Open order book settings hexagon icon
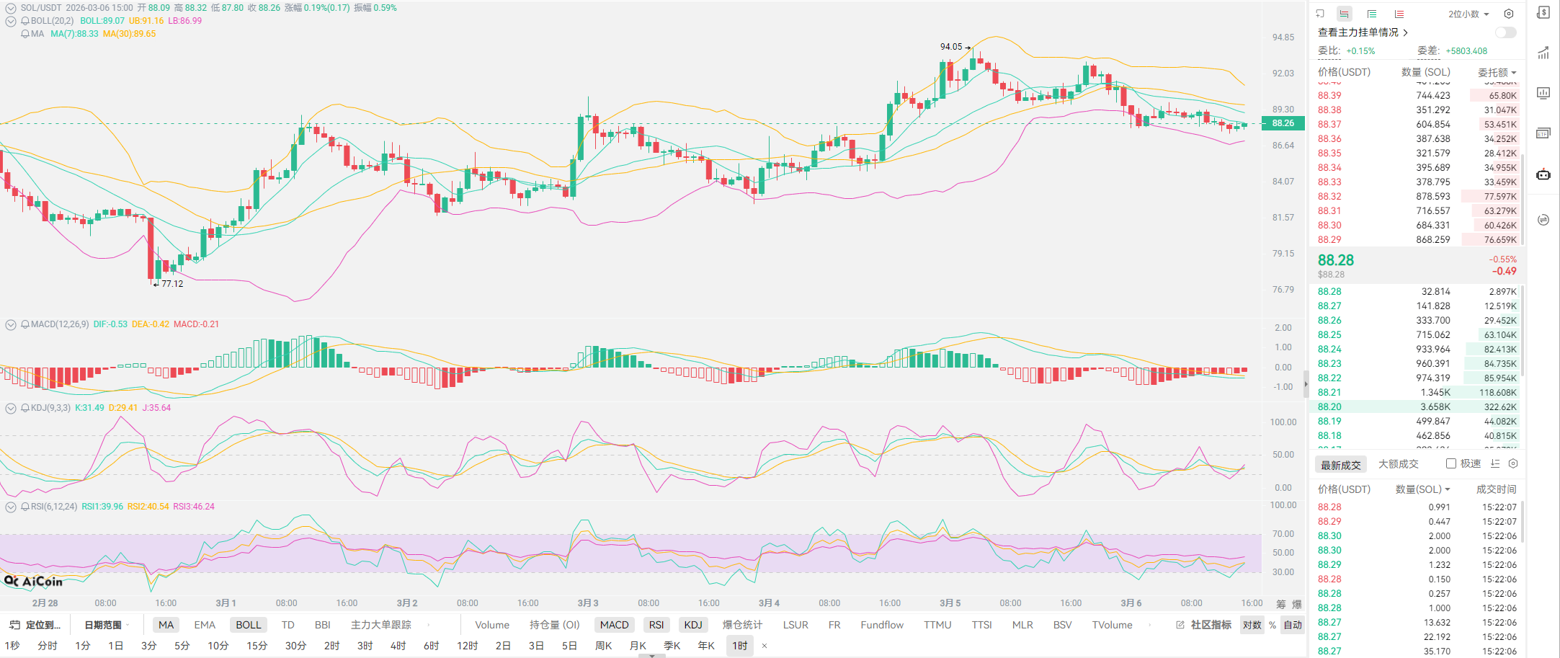 [x=1508, y=14]
